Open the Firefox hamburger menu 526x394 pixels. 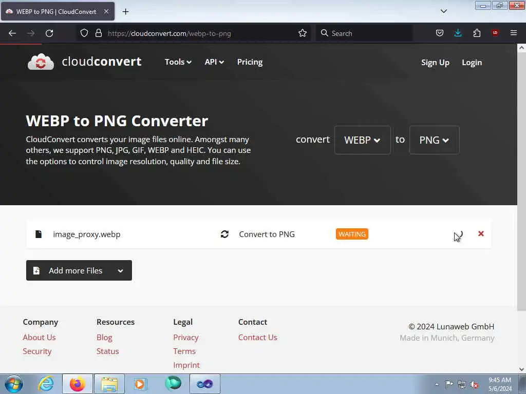point(513,33)
